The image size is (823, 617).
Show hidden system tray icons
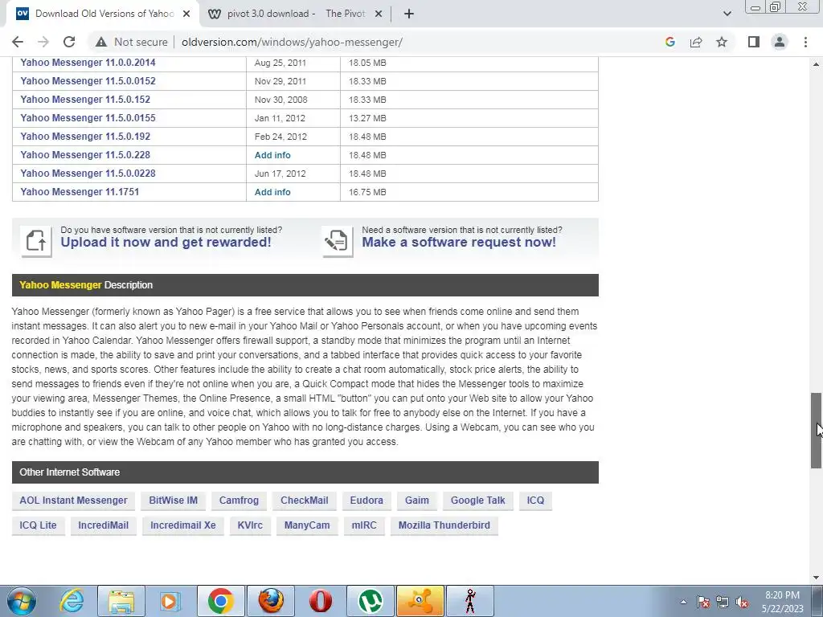pos(683,603)
